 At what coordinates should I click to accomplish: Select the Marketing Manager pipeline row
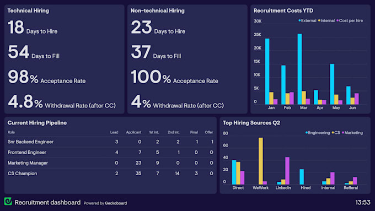coord(110,163)
